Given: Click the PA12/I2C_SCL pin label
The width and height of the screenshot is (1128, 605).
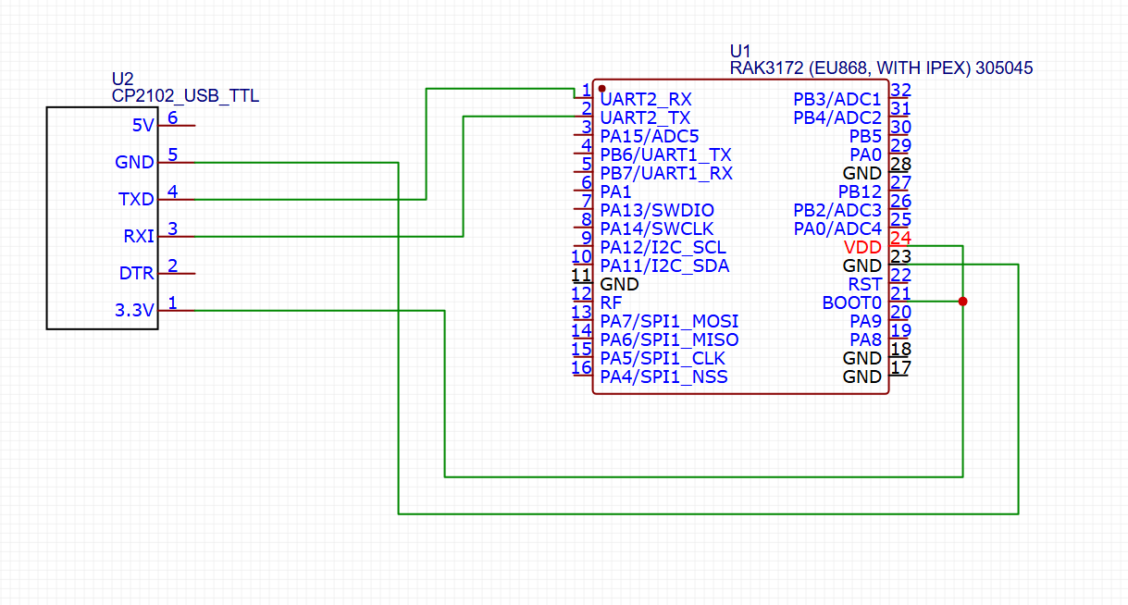Looking at the screenshot, I should (663, 248).
